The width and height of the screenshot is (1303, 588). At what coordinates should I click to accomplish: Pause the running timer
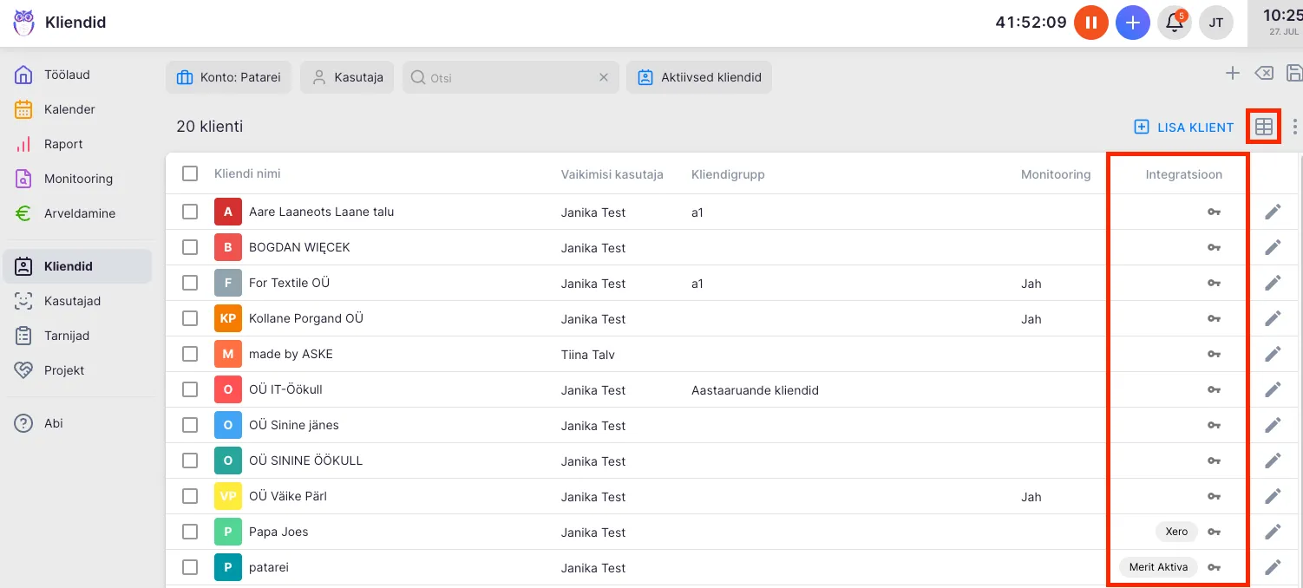point(1091,23)
